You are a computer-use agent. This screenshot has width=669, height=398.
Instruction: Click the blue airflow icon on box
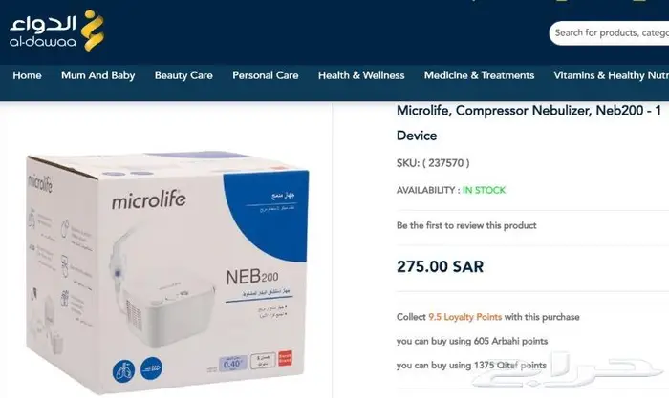point(151,368)
